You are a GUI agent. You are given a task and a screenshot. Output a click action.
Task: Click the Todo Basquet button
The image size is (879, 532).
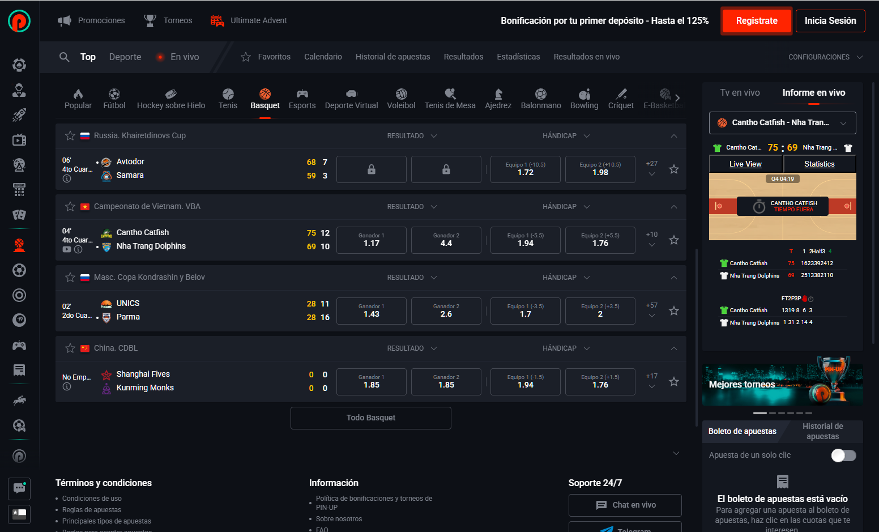click(371, 418)
